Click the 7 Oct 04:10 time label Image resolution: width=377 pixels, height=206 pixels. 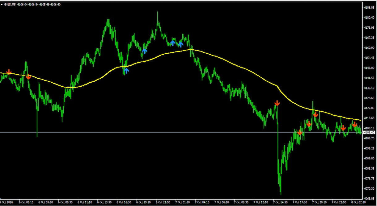[203, 202]
